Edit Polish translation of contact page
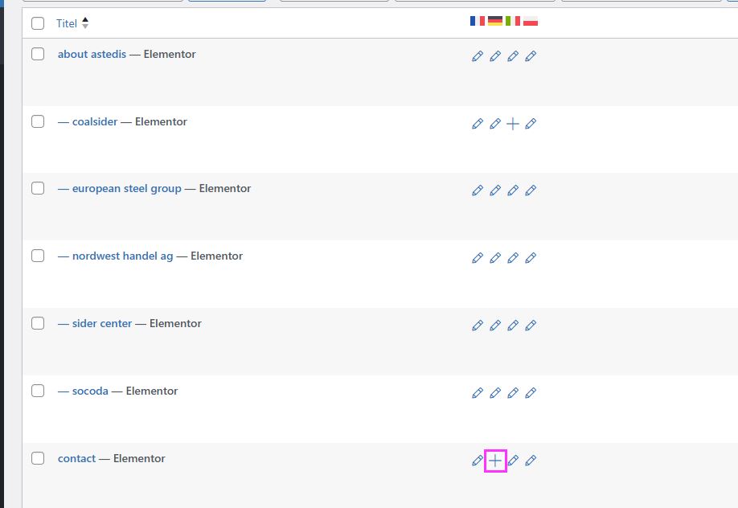Screen dimensions: 738x508 click(x=531, y=461)
